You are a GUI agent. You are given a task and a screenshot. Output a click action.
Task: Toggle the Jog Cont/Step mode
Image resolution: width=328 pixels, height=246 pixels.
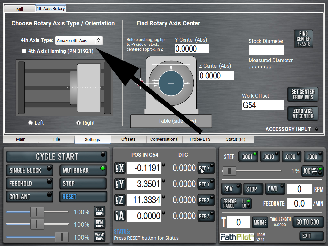point(313,171)
